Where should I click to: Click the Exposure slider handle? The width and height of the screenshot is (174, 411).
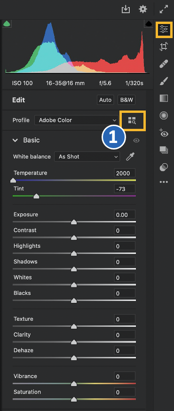[74, 222]
